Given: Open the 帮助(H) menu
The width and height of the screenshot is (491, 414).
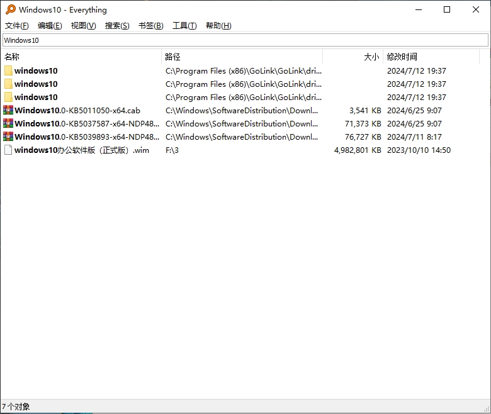Looking at the screenshot, I should 218,26.
